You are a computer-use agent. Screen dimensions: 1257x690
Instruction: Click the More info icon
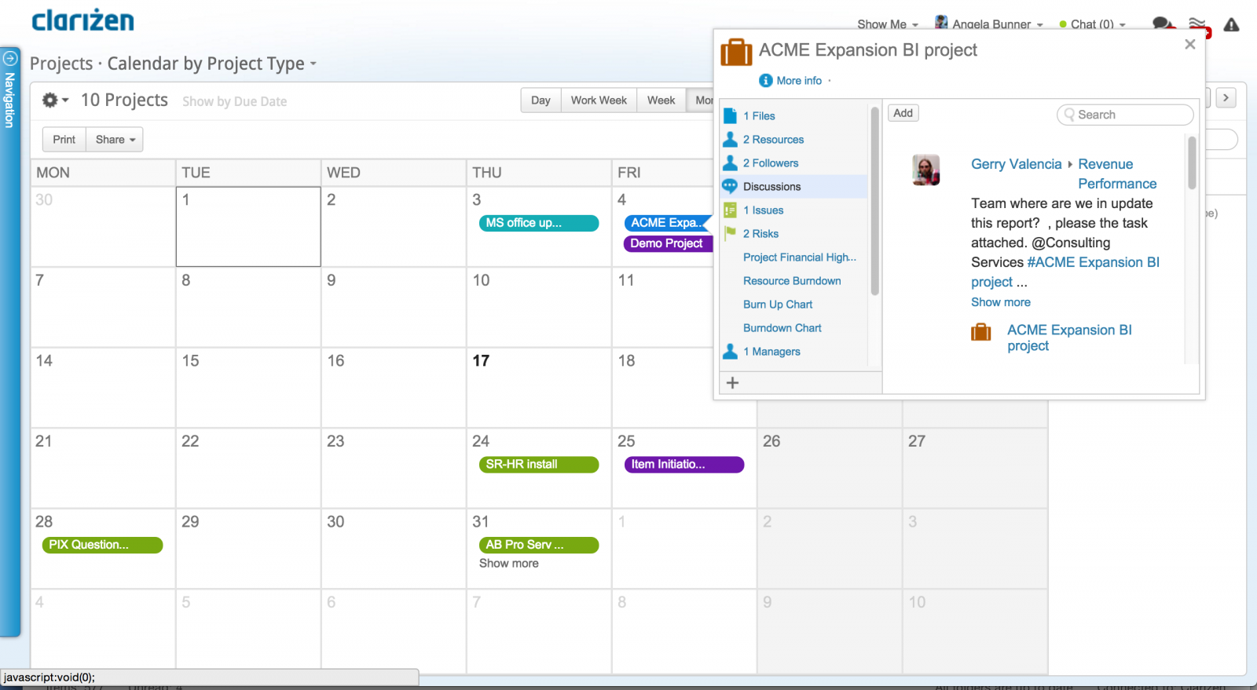pos(765,81)
